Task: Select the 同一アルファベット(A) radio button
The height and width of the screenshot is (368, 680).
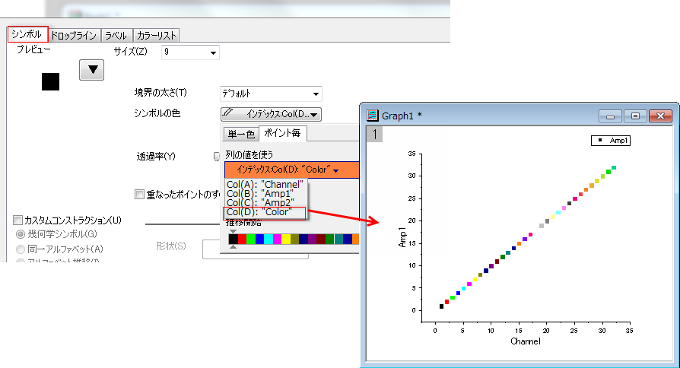Action: [21, 249]
